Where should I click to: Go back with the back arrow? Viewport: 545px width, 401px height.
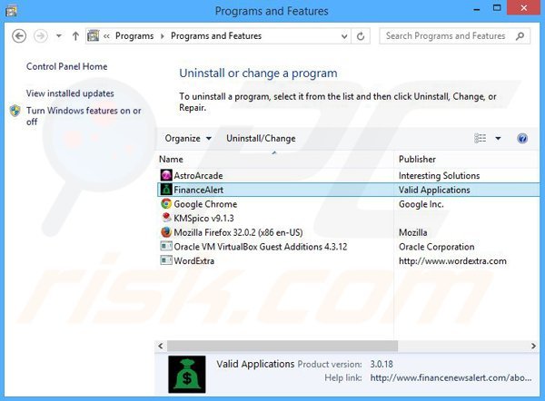click(19, 36)
